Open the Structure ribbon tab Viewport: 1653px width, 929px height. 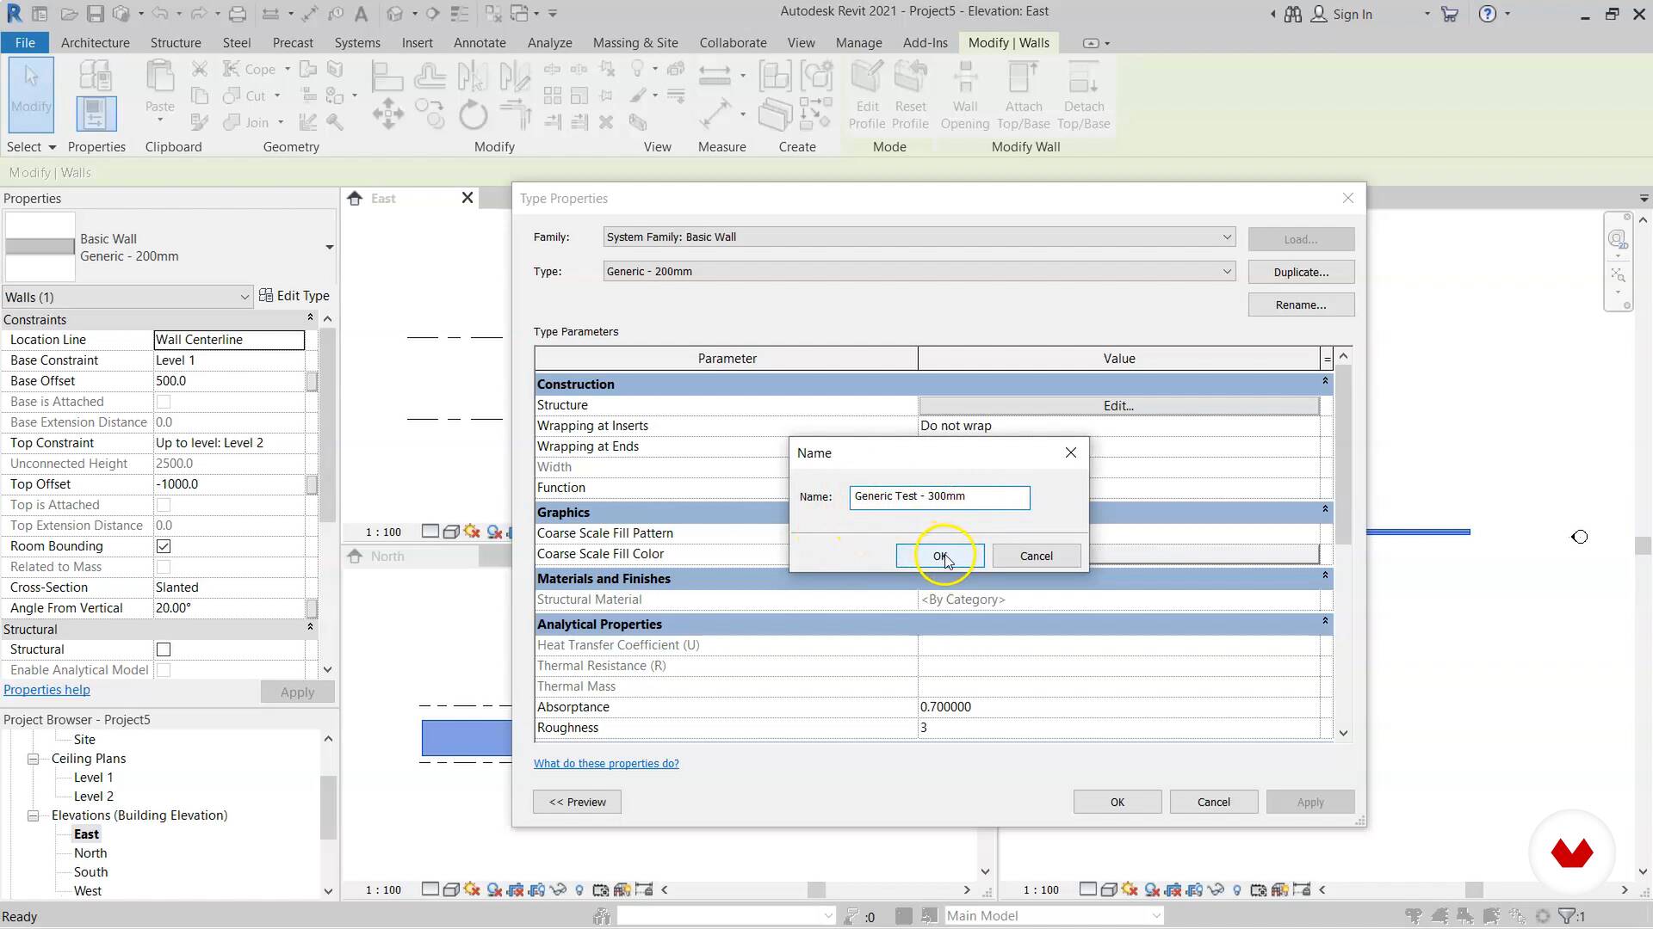[x=176, y=43]
